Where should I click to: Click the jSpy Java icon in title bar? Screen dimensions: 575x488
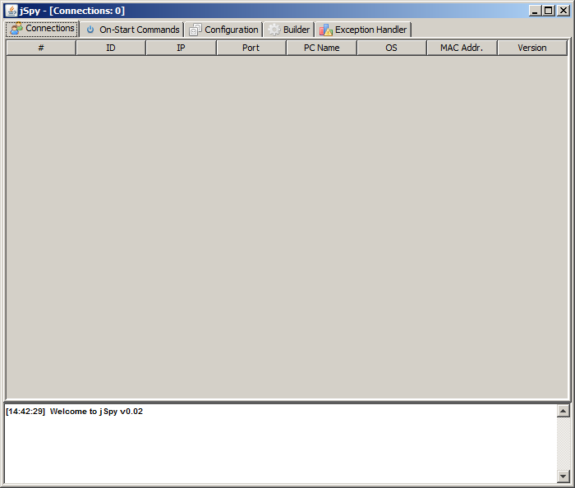pyautogui.click(x=11, y=11)
